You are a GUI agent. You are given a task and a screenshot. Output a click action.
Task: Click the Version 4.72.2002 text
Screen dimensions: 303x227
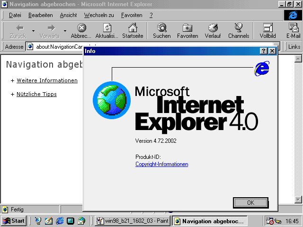[x=156, y=141]
